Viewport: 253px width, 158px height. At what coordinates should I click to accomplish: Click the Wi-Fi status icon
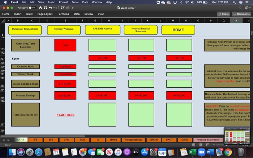pos(187,2)
